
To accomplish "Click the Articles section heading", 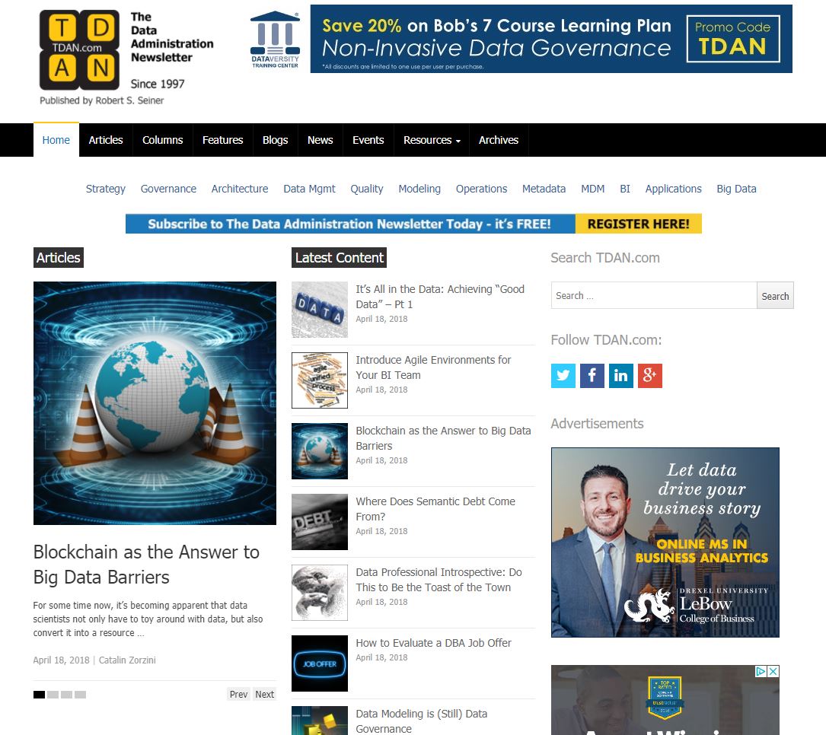I will click(x=59, y=257).
